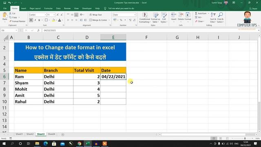Click the Share button
Image resolution: width=261 pixels, height=147 pixels.
253,9
